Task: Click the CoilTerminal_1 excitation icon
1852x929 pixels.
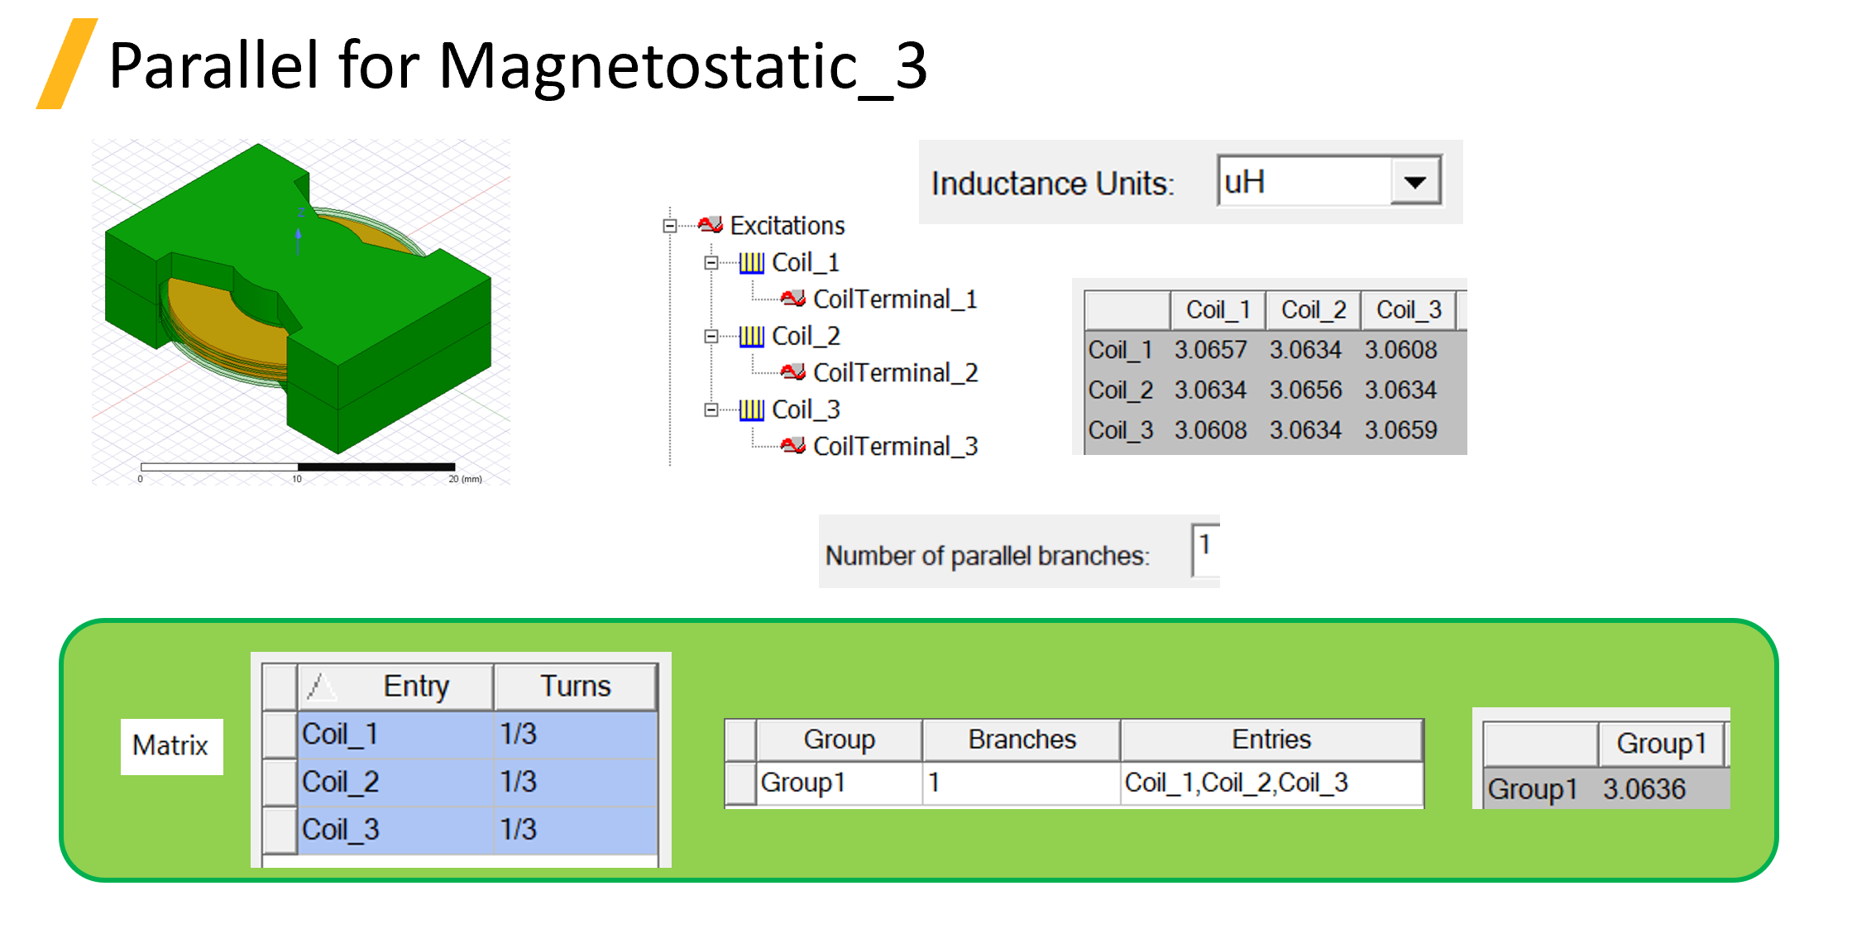Action: click(793, 299)
